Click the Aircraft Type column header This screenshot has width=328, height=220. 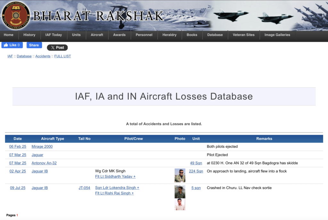click(53, 139)
